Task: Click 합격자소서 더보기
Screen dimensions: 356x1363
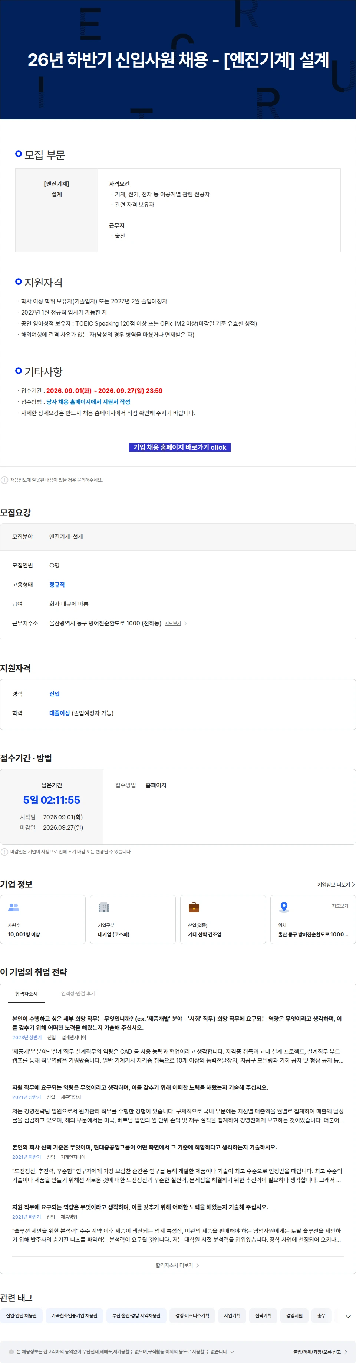Action: [178, 1265]
